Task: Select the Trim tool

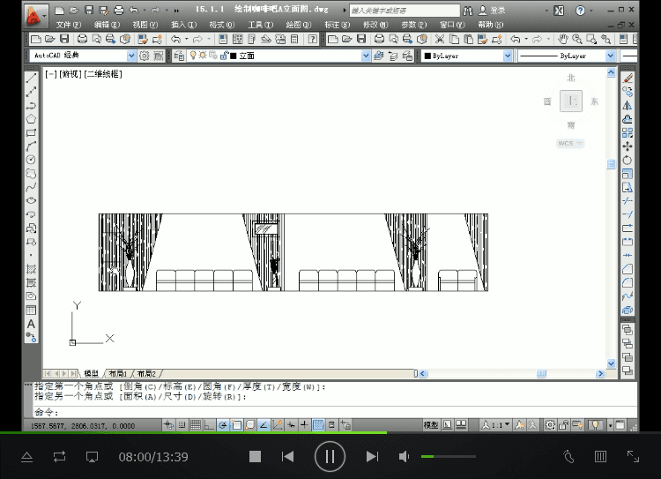Action: [x=628, y=201]
